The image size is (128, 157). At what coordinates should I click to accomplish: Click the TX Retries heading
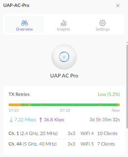pyautogui.click(x=19, y=94)
